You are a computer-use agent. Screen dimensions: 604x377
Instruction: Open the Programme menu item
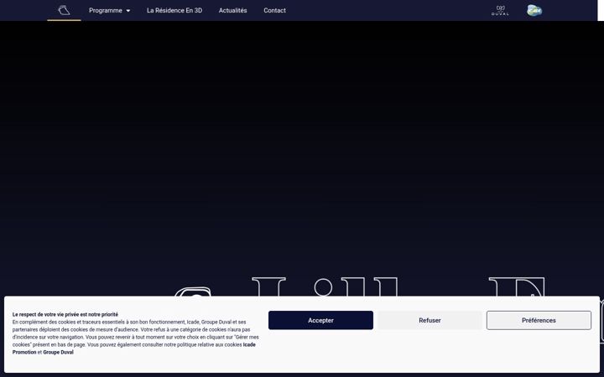(106, 10)
